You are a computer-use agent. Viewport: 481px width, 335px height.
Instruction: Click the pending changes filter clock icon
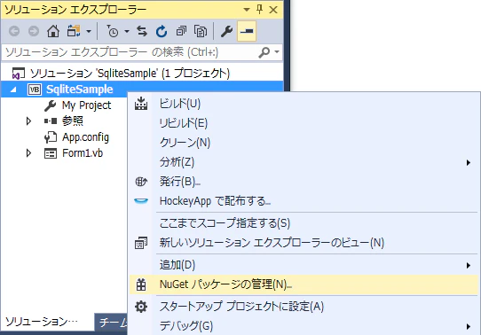[113, 31]
